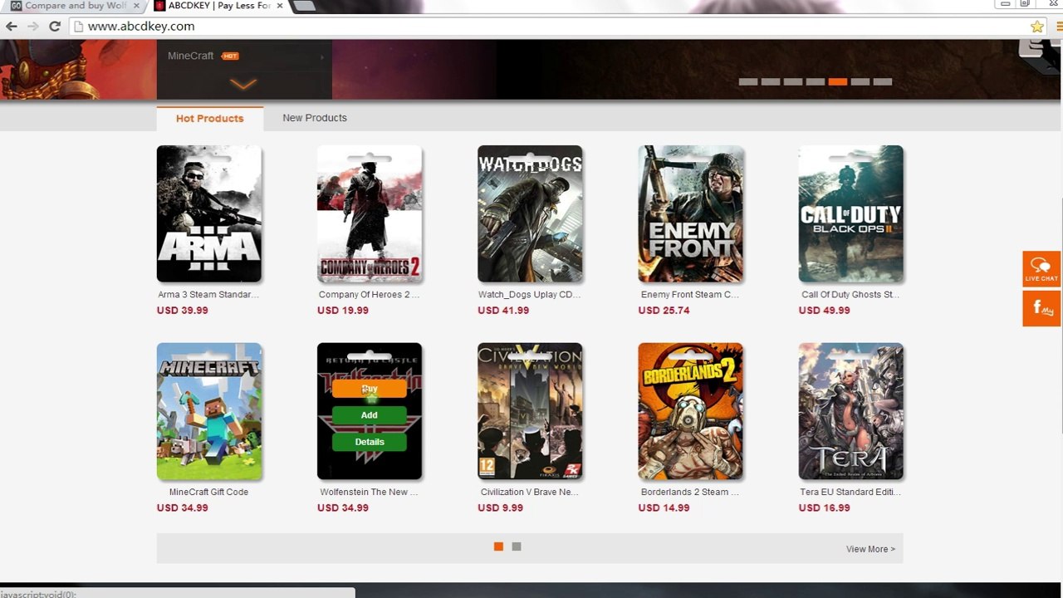Viewport: 1063px width, 598px height.
Task: Click the address bar showing www.abcdkey.com
Action: click(x=548, y=27)
